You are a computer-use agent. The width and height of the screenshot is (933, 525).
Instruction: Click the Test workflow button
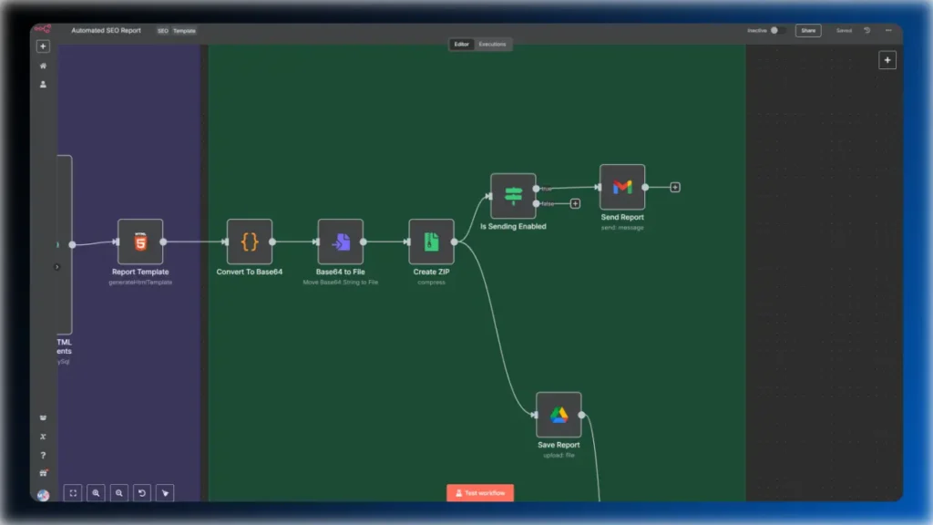tap(480, 493)
